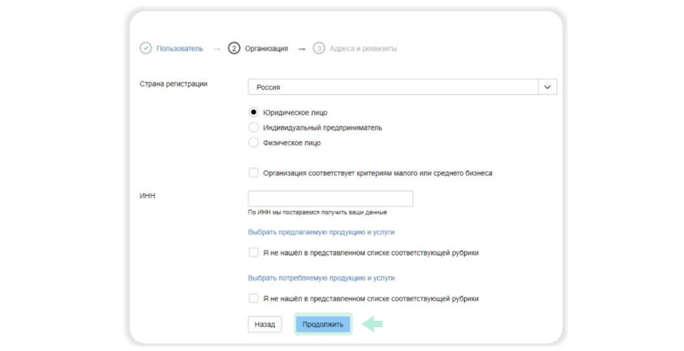684x351 pixels.
Task: Click the green arrow pointing at Продолжить
Action: [x=373, y=324]
